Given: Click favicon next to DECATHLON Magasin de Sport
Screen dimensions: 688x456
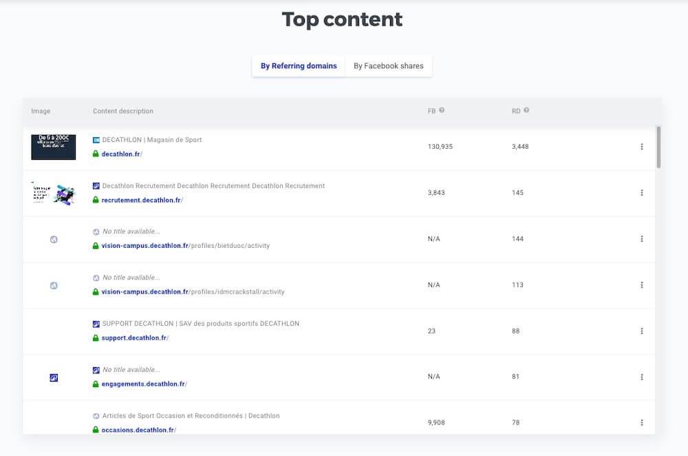Looking at the screenshot, I should [x=96, y=140].
